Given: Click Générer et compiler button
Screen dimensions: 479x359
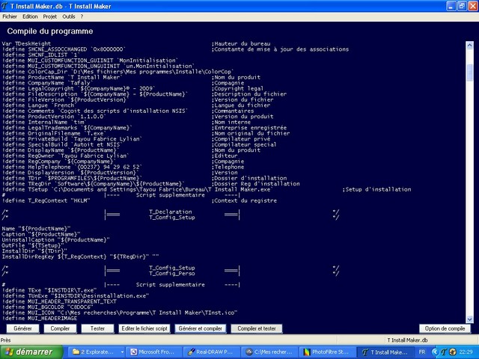Looking at the screenshot, I should tap(201, 328).
